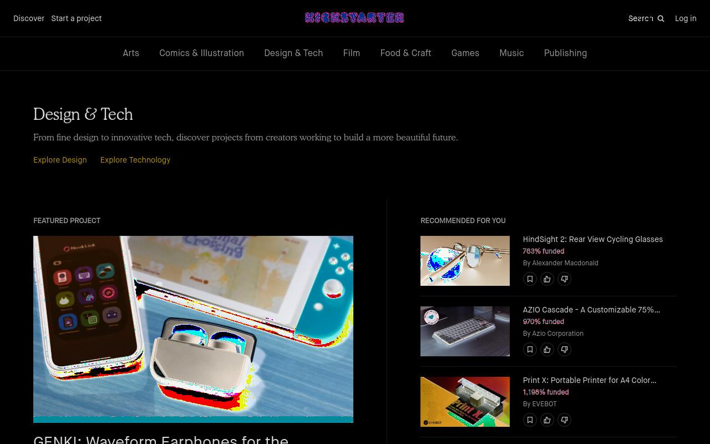The height and width of the screenshot is (444, 710).
Task: Click the HindSight 2 glasses thumbnail
Action: [465, 261]
